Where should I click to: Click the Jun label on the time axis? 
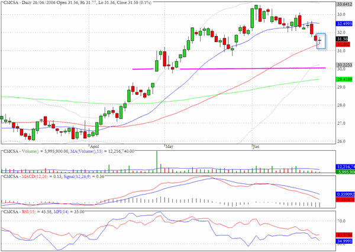click(256, 147)
